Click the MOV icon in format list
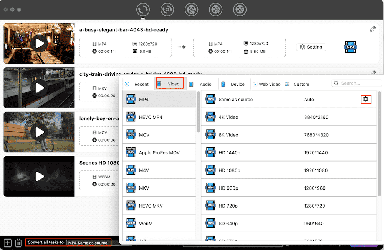Viewport: 384px width, 250px height. click(x=131, y=134)
